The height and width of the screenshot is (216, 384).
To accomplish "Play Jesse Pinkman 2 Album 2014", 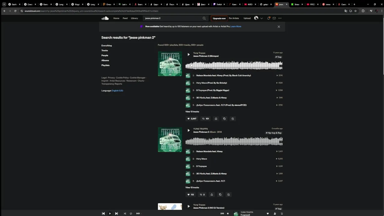I will 188,130.
